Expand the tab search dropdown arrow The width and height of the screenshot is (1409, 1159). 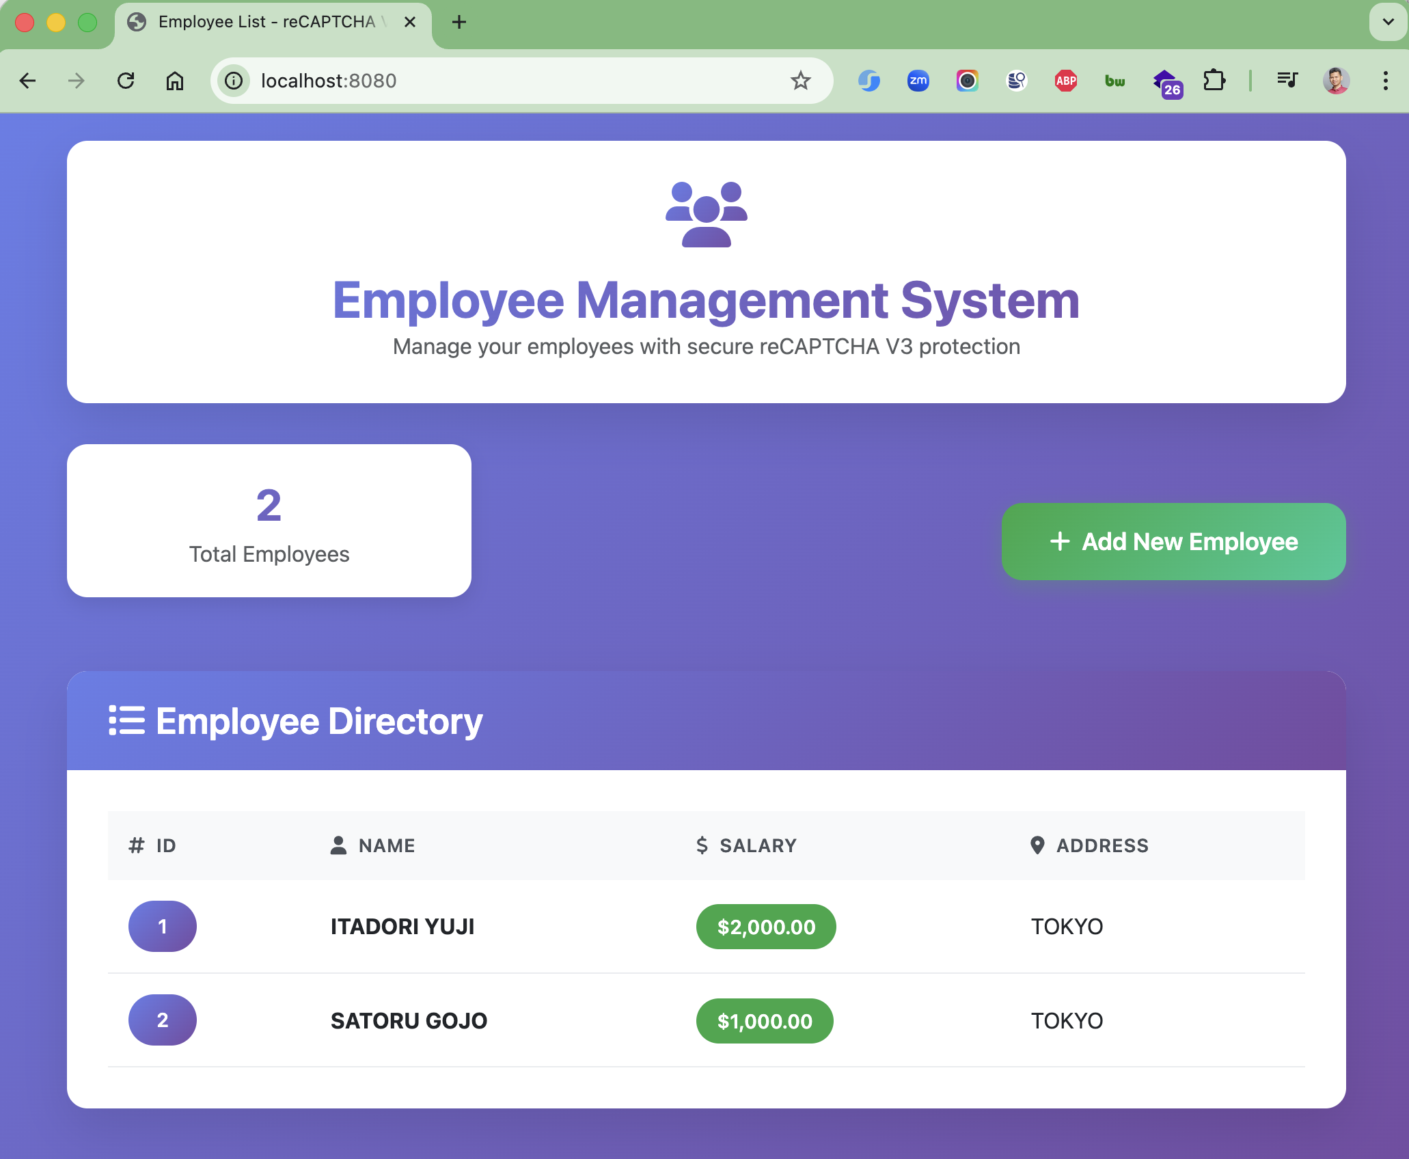click(1388, 22)
